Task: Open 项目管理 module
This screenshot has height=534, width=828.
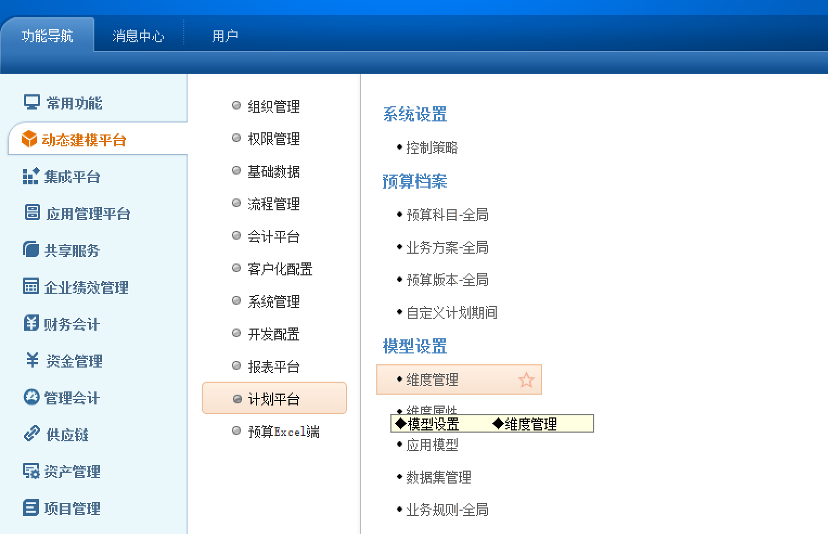Action: tap(72, 509)
